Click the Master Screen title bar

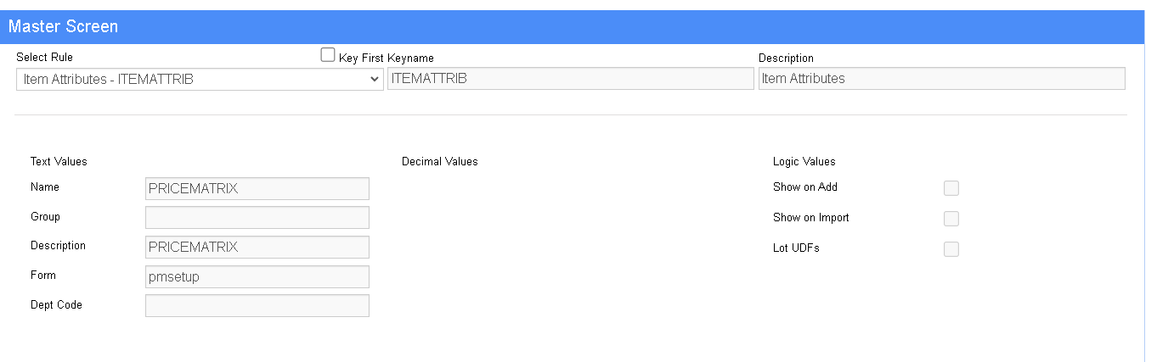pos(573,26)
